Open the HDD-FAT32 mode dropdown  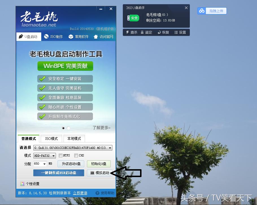44,155
